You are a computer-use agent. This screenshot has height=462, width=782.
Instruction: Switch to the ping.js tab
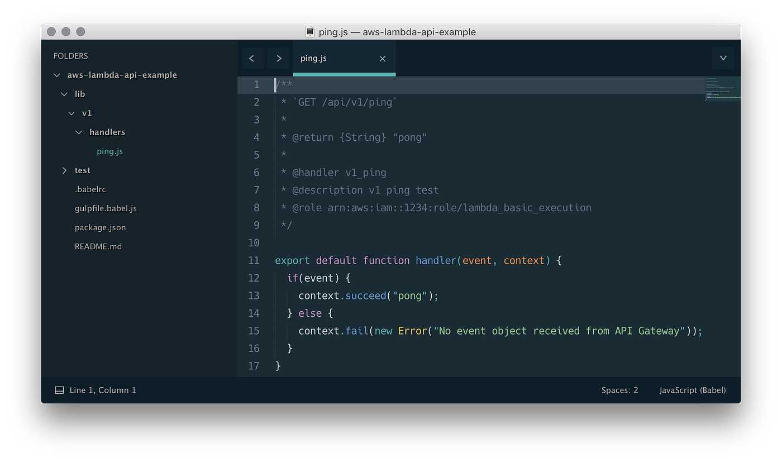(x=312, y=58)
